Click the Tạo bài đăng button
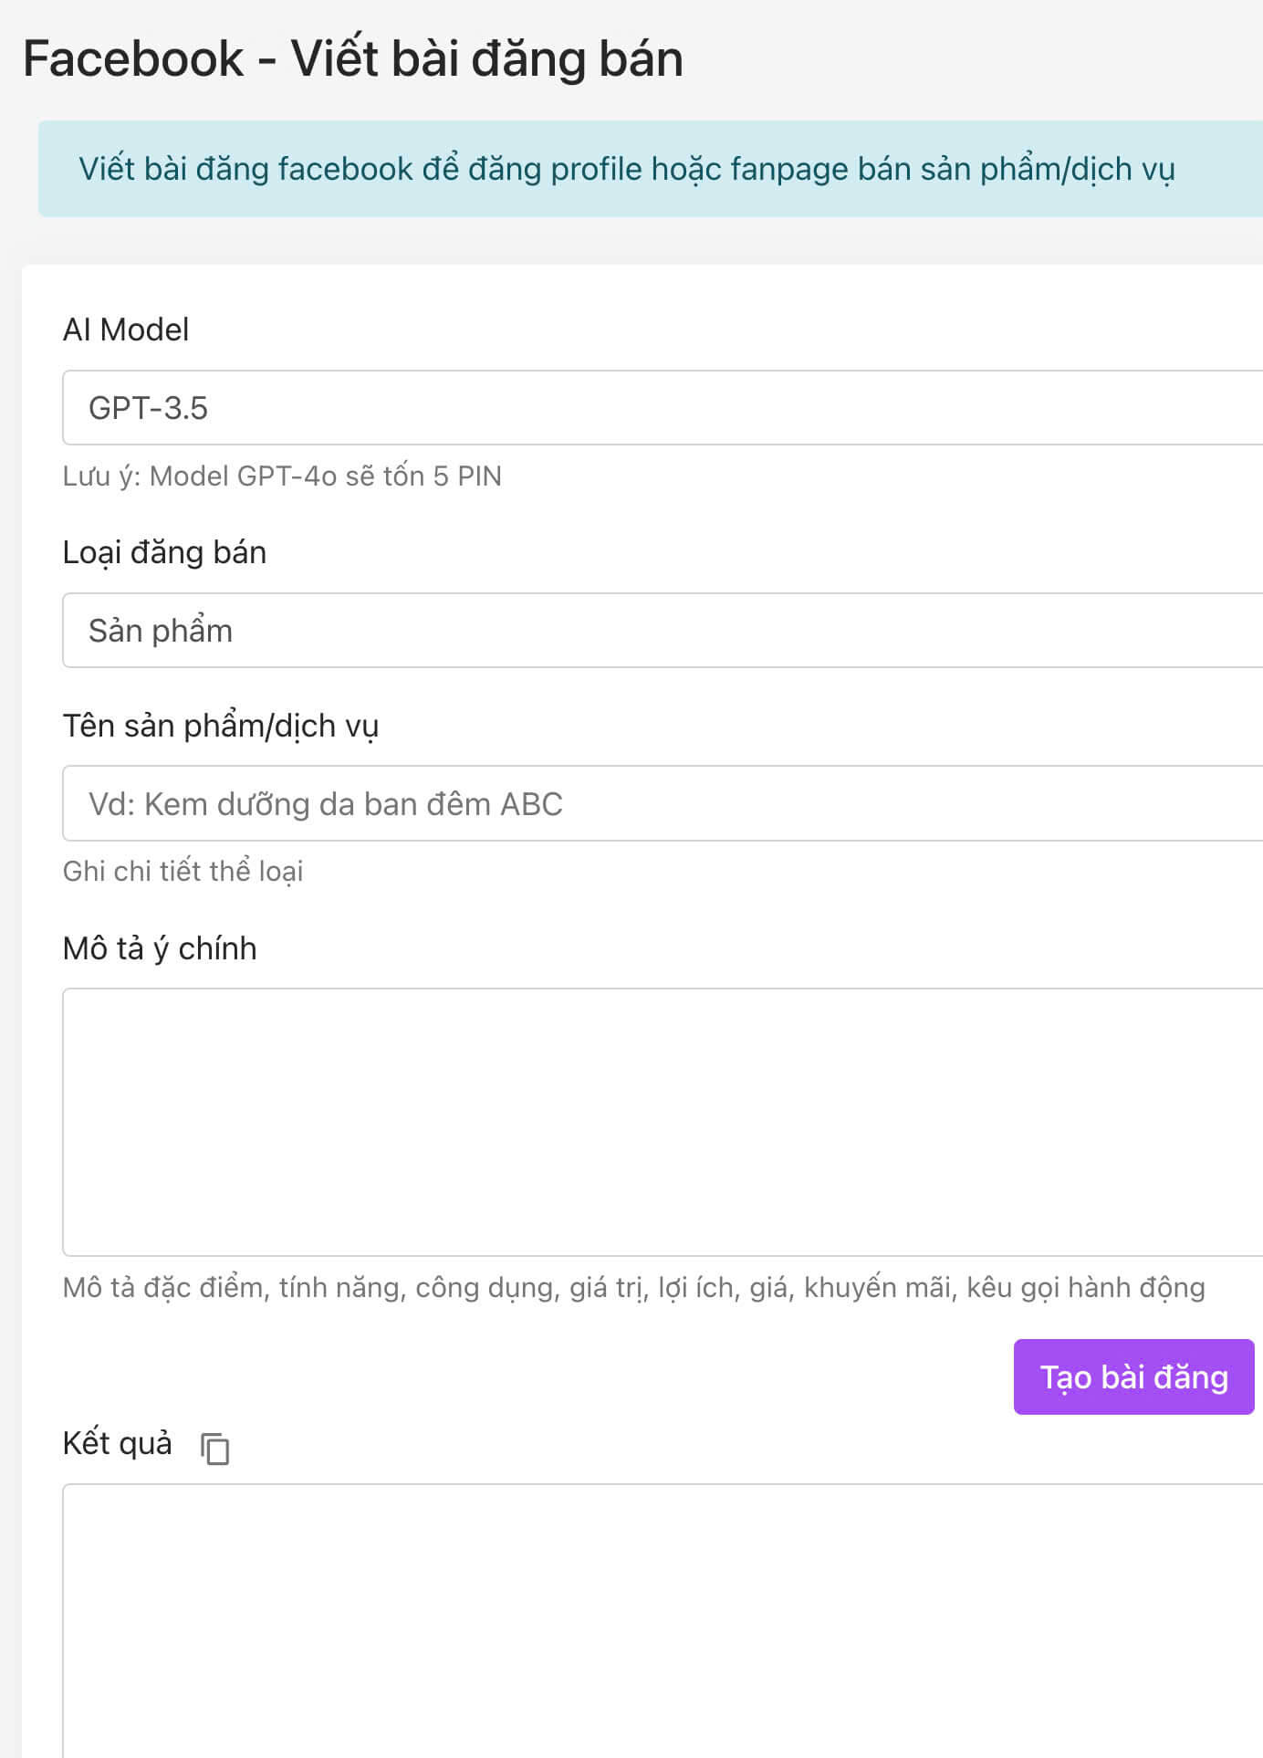Screen dimensions: 1263x1758 tap(1134, 1377)
